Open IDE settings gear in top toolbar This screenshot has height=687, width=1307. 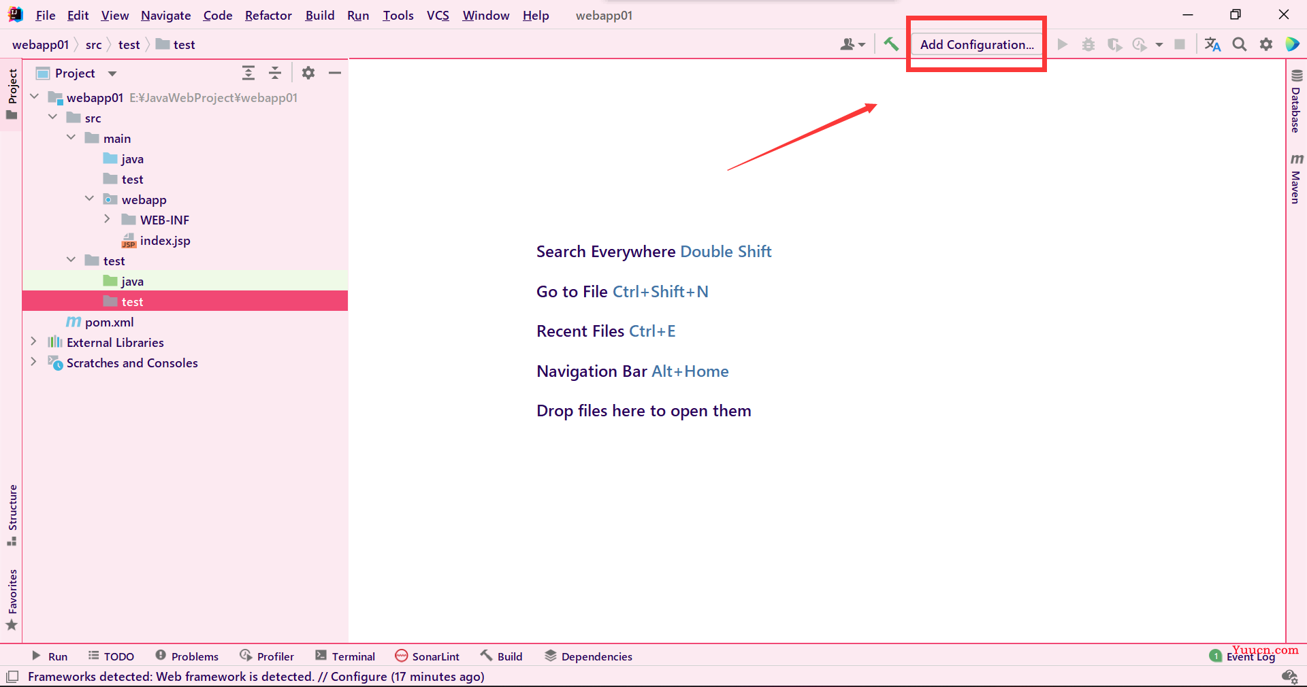(1265, 44)
